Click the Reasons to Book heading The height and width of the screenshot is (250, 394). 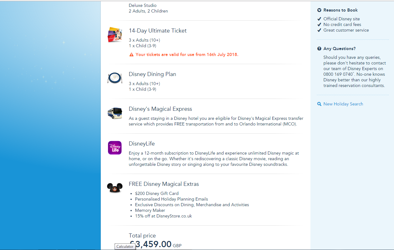click(340, 10)
